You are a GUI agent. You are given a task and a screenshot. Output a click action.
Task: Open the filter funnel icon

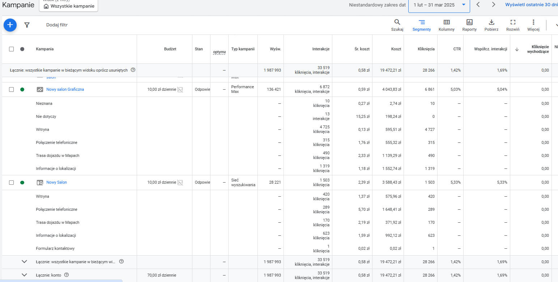(x=27, y=25)
